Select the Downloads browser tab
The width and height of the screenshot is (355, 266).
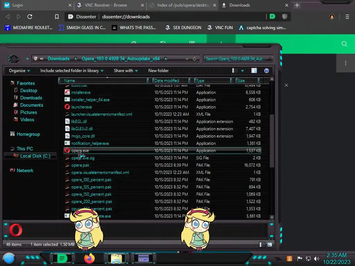[255, 5]
